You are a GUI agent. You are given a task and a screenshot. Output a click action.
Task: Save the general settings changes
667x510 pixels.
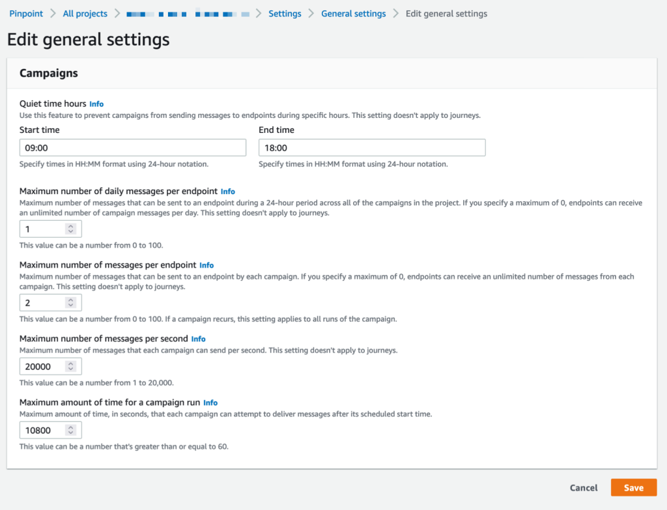pos(633,487)
